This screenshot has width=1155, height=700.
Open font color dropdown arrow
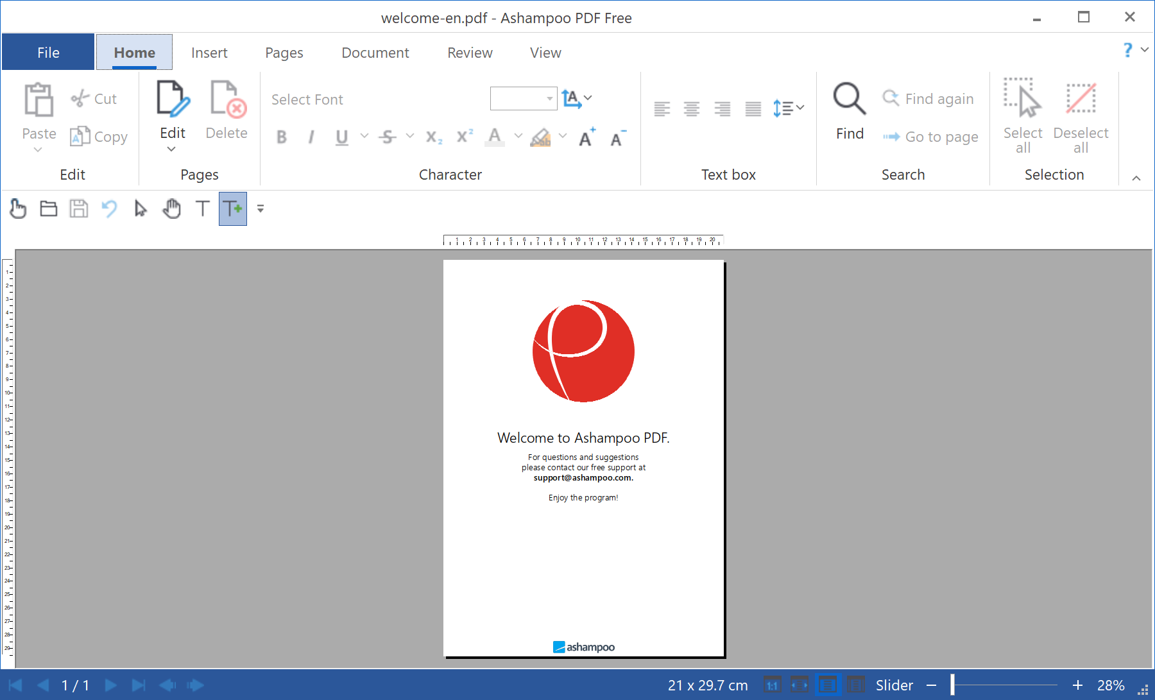tap(518, 135)
